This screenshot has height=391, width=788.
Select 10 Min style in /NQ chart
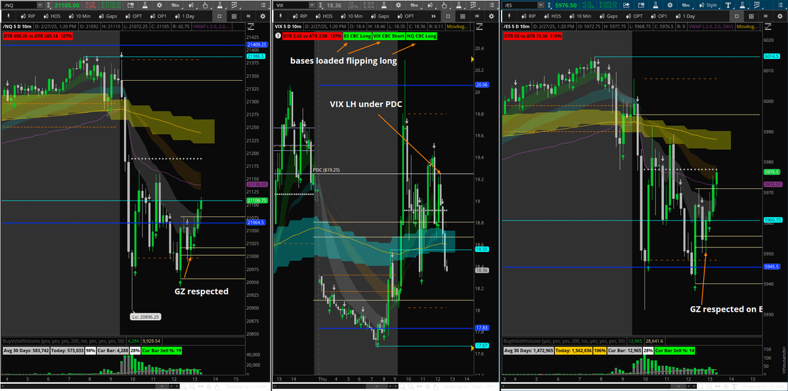tap(79, 16)
